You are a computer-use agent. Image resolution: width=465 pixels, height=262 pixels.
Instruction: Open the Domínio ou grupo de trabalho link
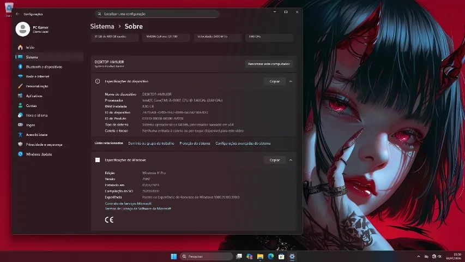click(x=151, y=144)
